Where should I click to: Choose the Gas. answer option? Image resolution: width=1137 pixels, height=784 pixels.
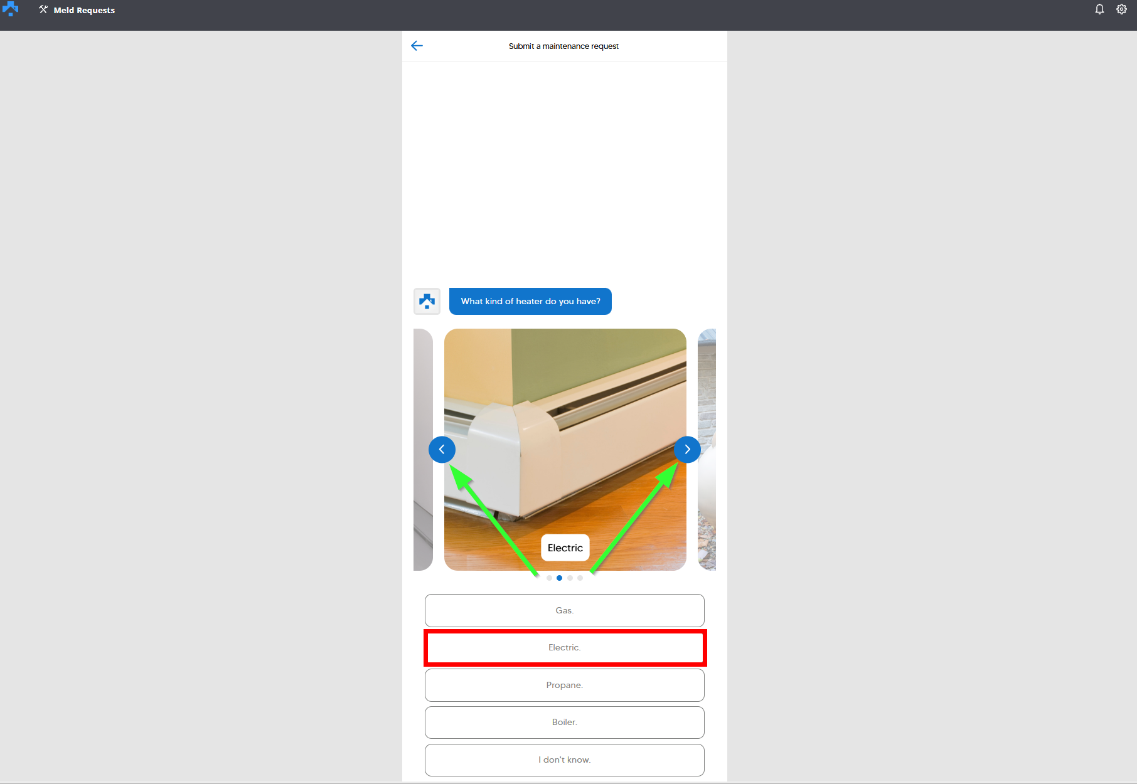click(x=564, y=610)
